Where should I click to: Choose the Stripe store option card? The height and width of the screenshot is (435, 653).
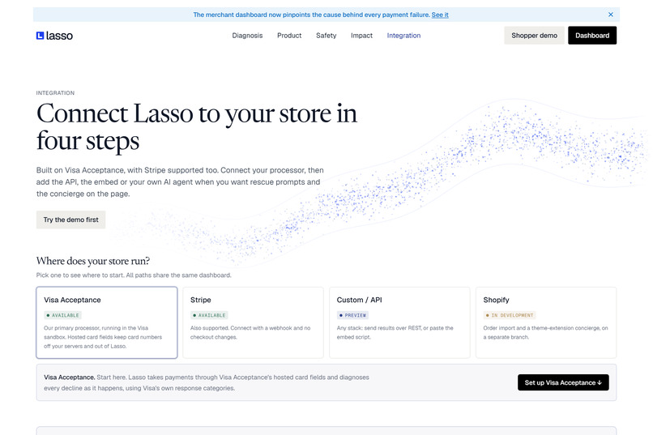(254, 322)
